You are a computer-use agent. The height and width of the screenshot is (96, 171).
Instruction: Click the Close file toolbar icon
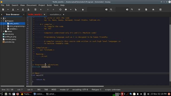(x=41, y=10)
